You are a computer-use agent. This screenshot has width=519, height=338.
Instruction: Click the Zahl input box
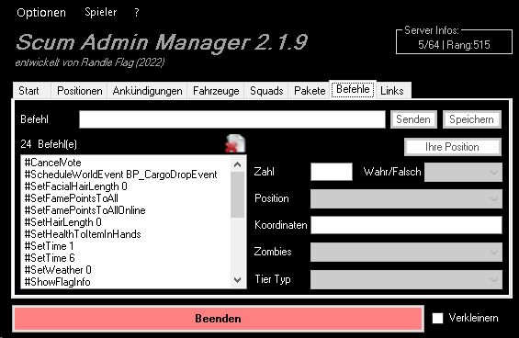pyautogui.click(x=332, y=172)
